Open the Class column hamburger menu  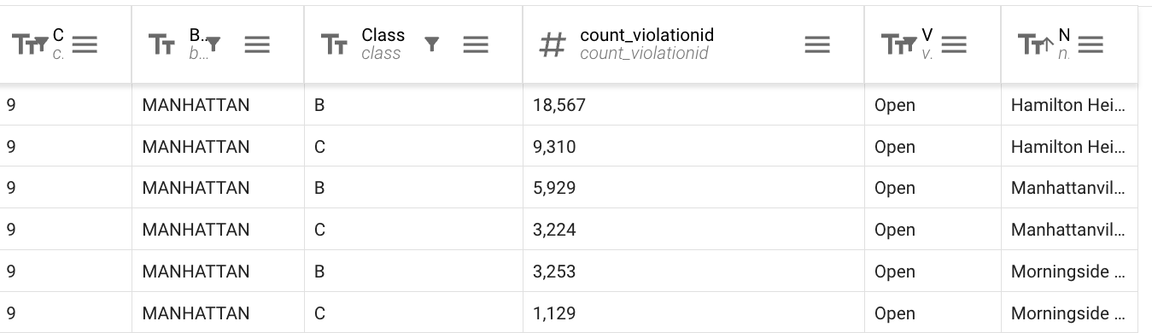476,44
